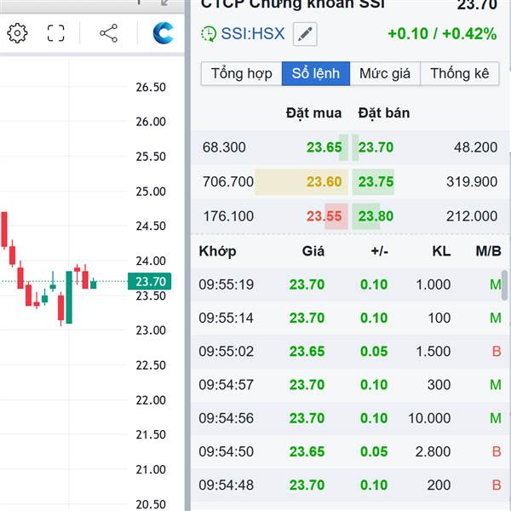
Task: Click ask price 23.80
Action: [376, 216]
